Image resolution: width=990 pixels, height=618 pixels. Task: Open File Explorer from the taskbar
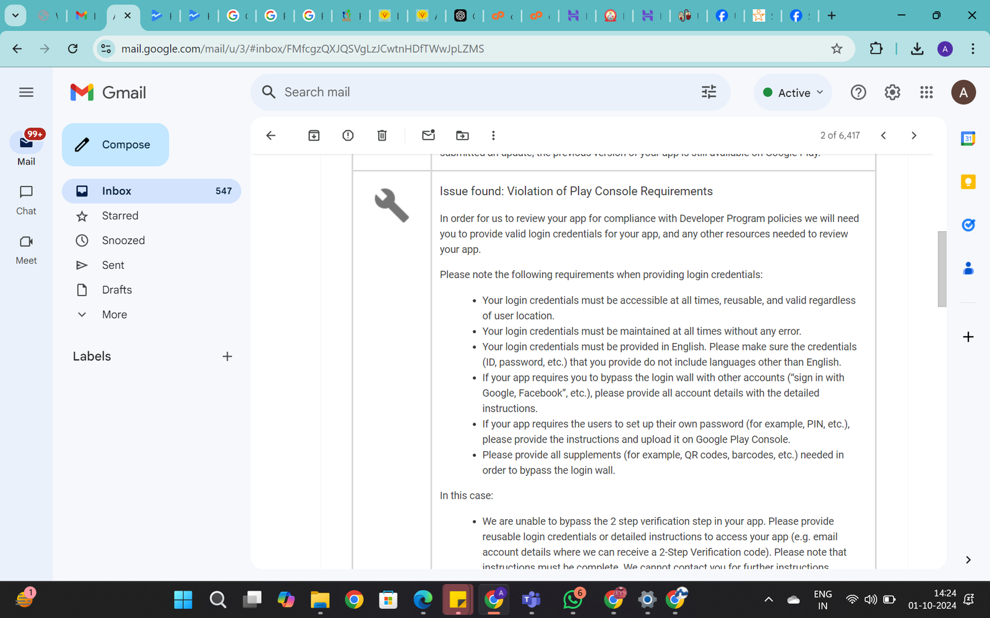[320, 599]
